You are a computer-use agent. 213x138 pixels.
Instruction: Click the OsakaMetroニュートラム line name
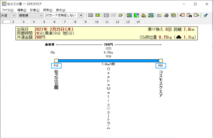coord(109,98)
